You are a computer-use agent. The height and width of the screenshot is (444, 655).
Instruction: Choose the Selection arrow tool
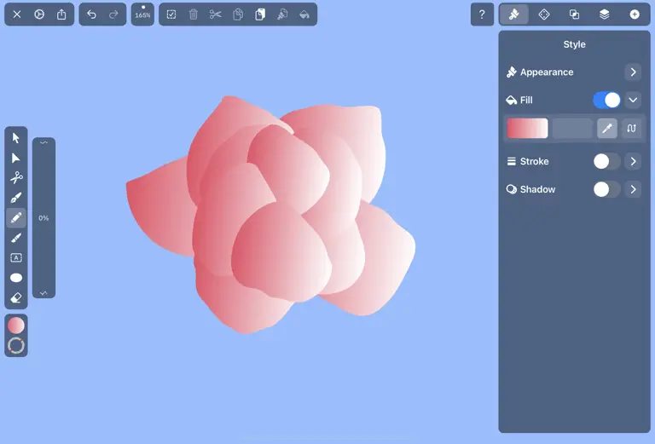[16, 138]
